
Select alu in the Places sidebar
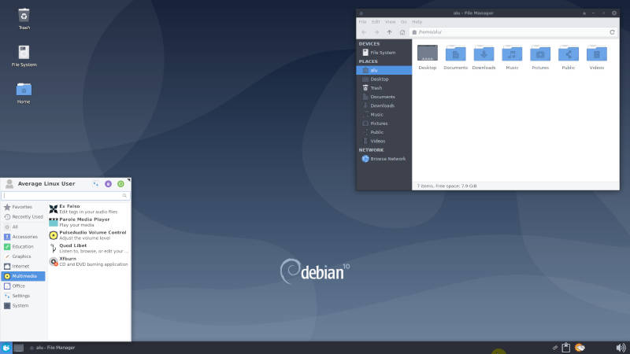[x=384, y=70]
